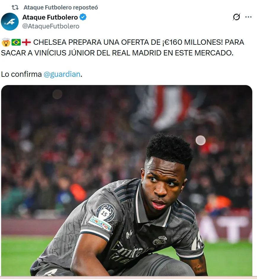Click the repost arrows icon above the tweet
The width and height of the screenshot is (257, 279).
click(15, 7)
